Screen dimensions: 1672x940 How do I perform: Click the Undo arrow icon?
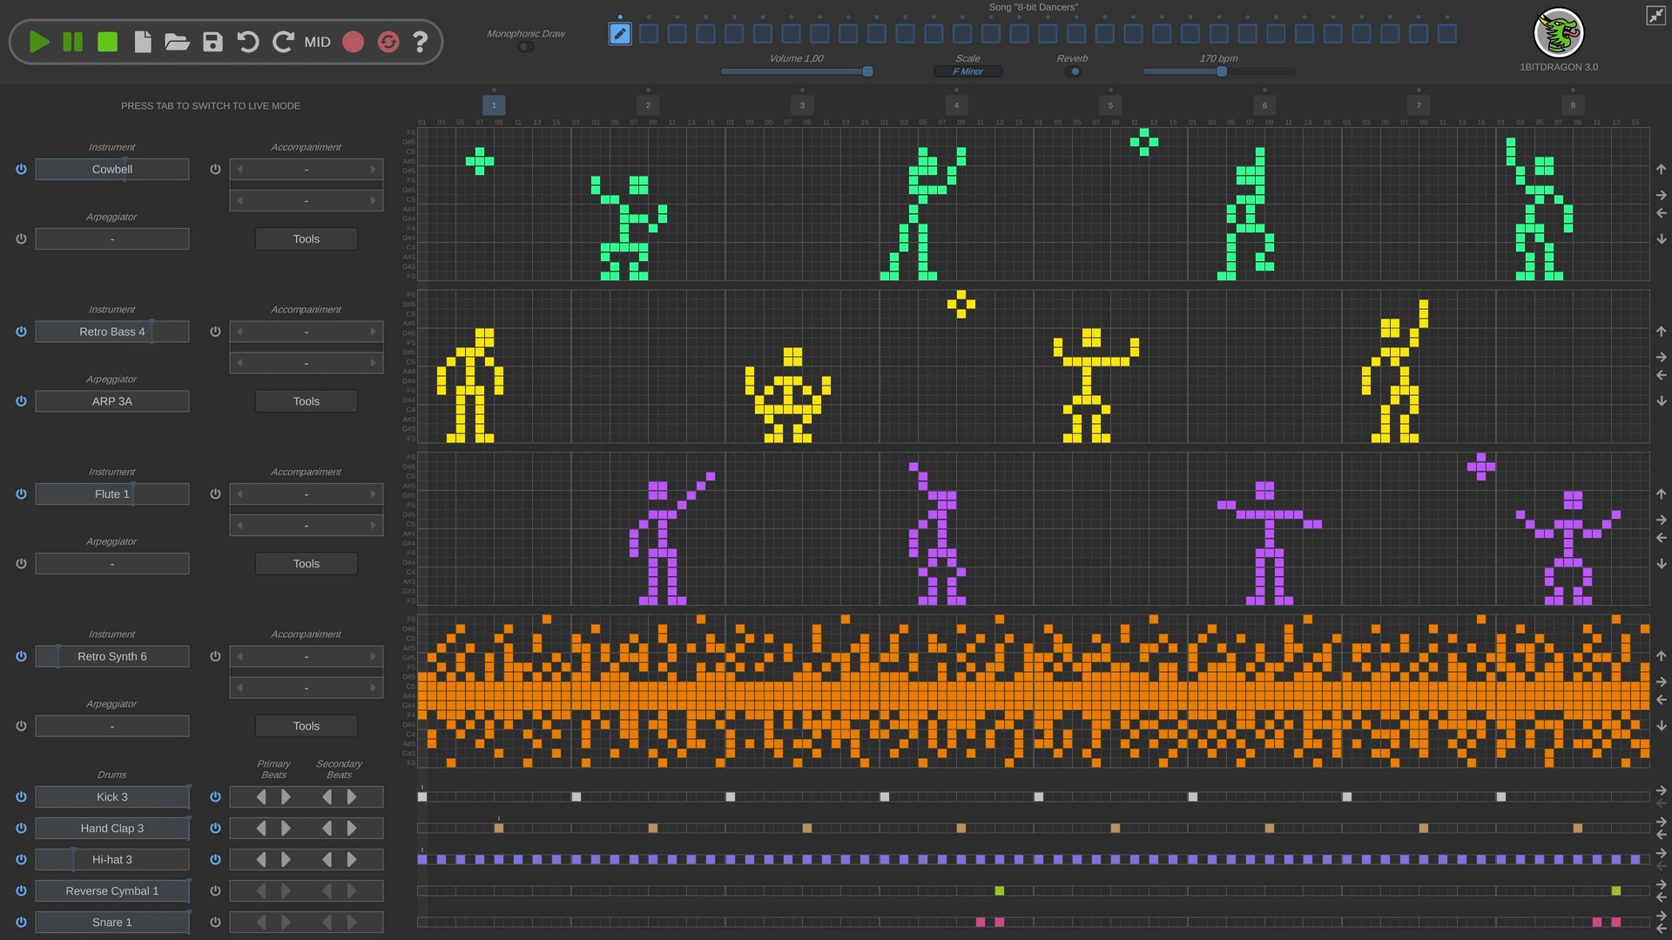tap(248, 42)
